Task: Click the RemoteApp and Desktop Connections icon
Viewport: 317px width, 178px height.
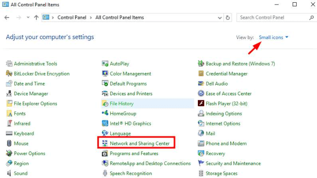Action: [x=105, y=163]
